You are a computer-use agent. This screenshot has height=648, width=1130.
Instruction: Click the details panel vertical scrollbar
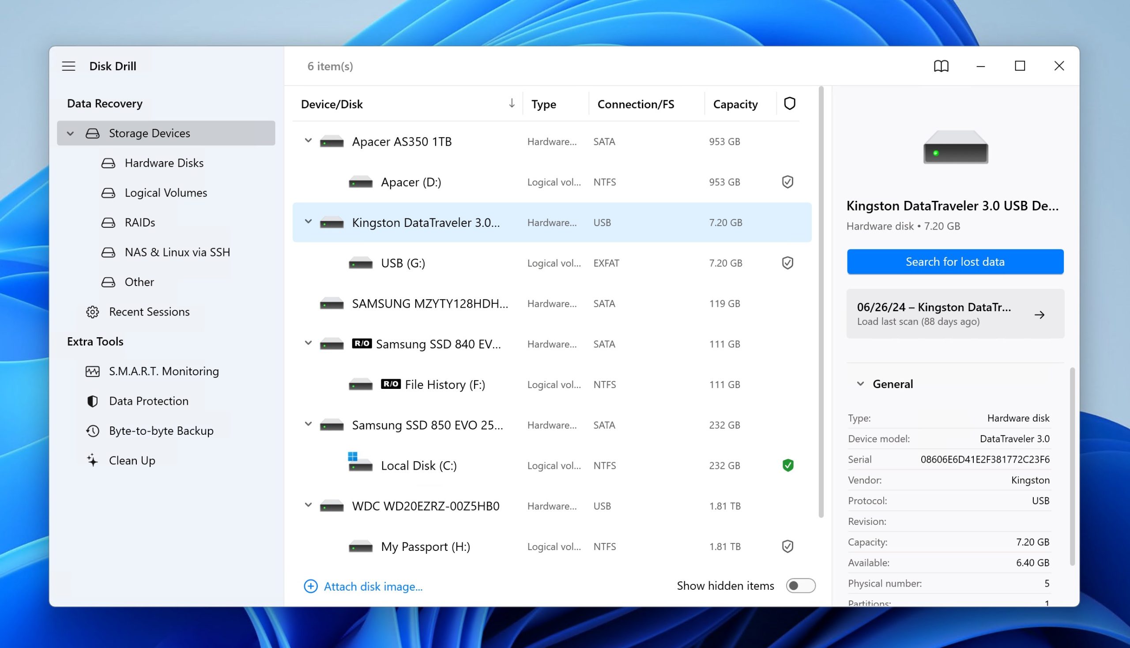tap(1072, 467)
